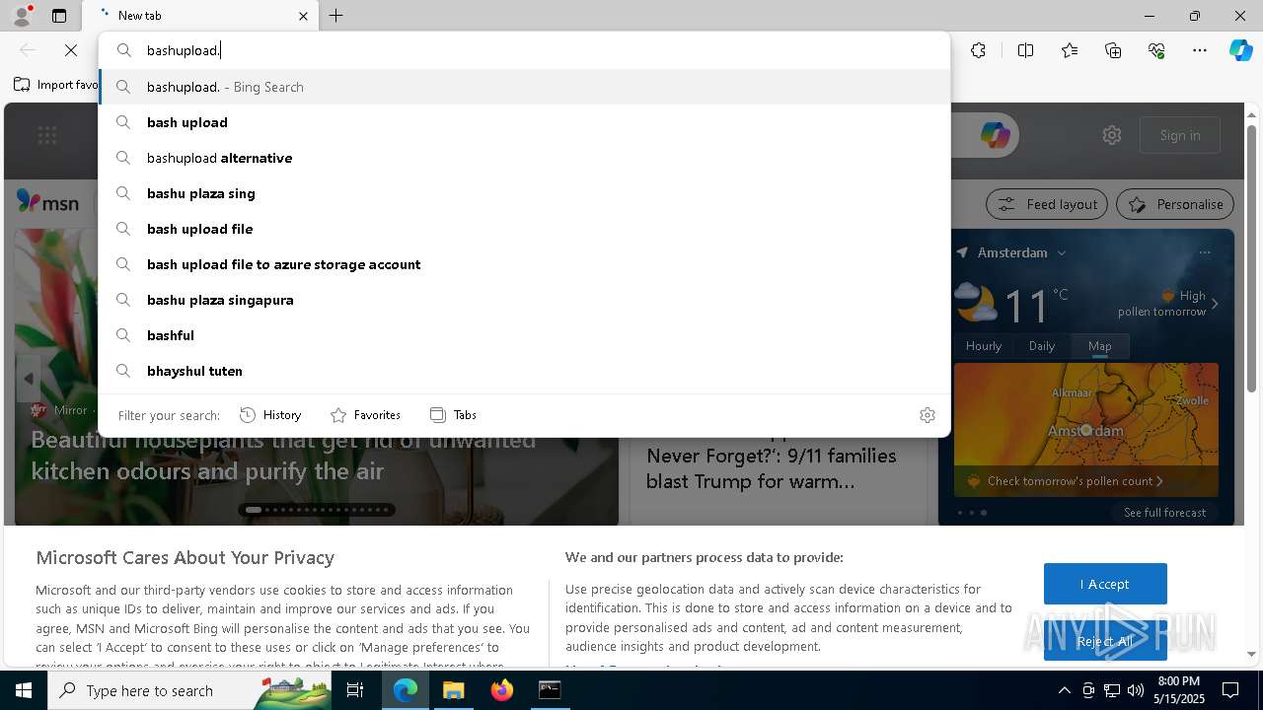Choose 'bashu plaza sing' suggestion
1263x710 pixels.
click(x=524, y=193)
